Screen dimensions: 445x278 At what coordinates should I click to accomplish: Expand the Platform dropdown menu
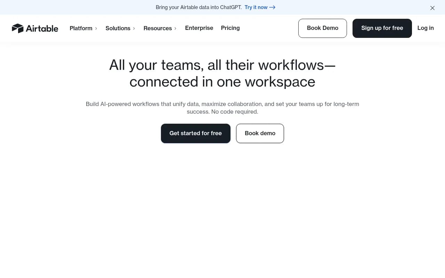pos(81,28)
